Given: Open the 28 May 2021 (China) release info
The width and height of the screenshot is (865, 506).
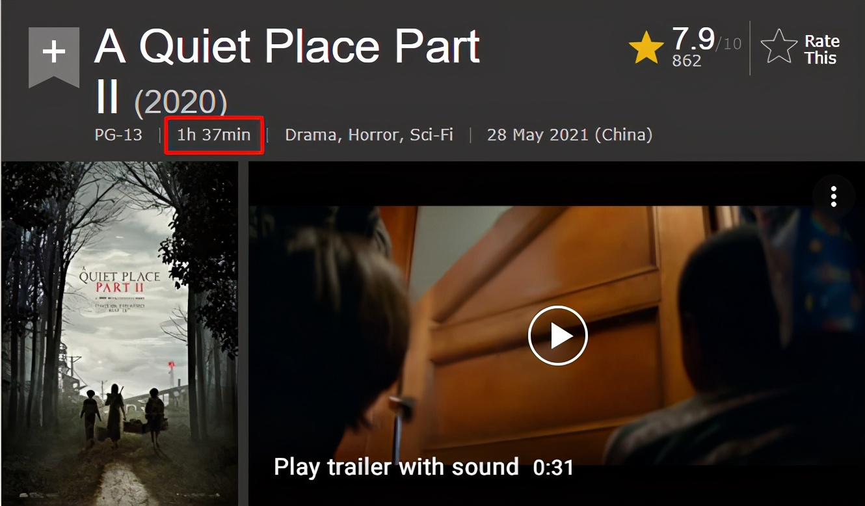Looking at the screenshot, I should [570, 135].
